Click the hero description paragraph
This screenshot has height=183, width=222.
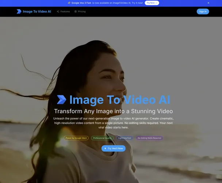(114, 123)
